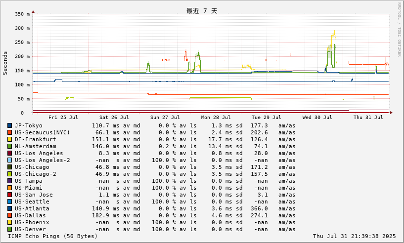This screenshot has width=404, height=243.
Task: Click the DE-Frankfurt yellow legend swatch
Action: pos(9,139)
